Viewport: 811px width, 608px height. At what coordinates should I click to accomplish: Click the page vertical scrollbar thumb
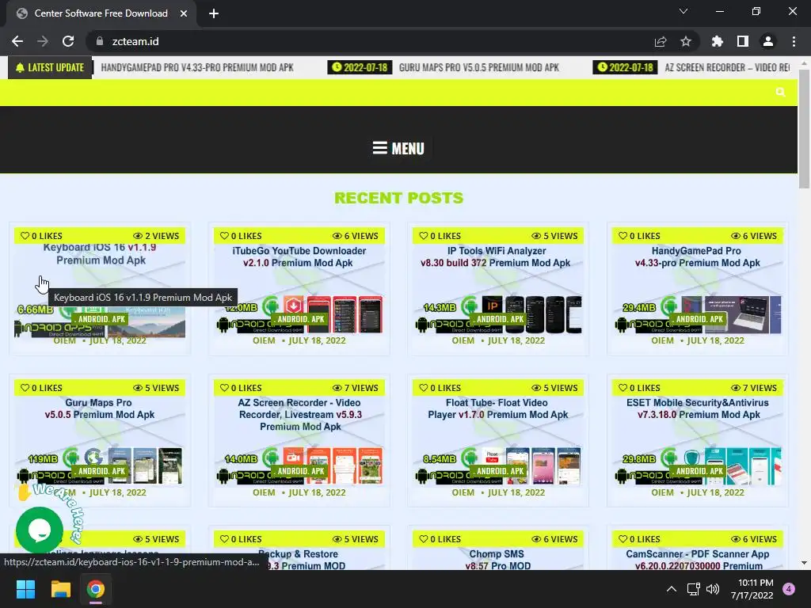click(804, 129)
